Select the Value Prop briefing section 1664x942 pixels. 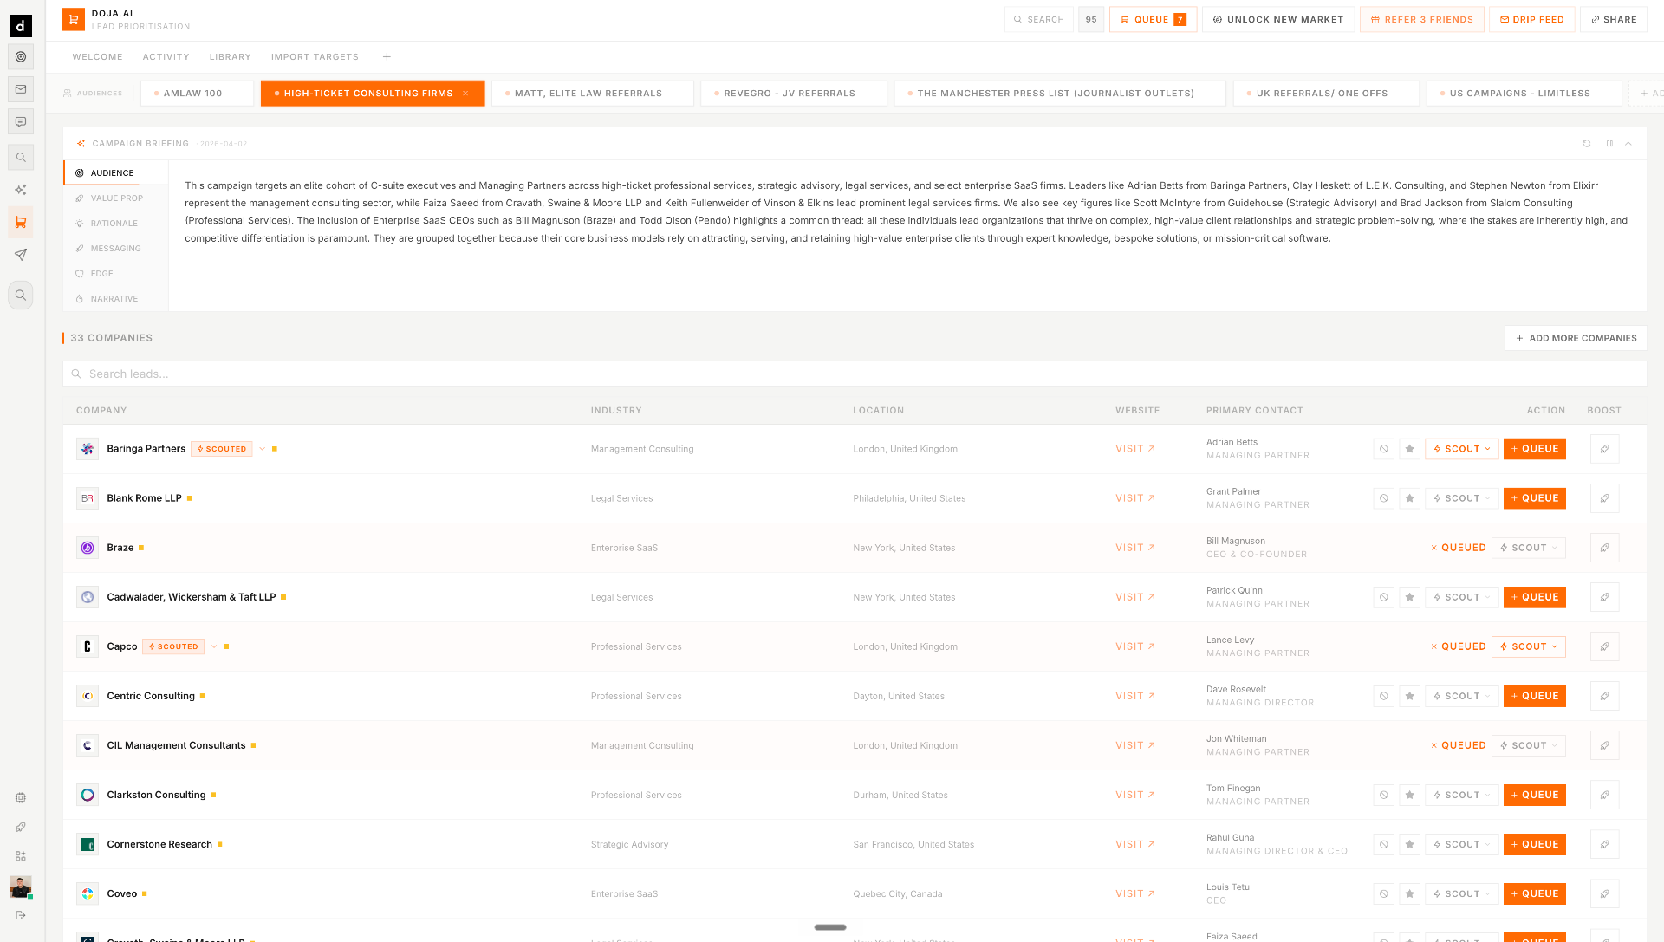(x=116, y=198)
